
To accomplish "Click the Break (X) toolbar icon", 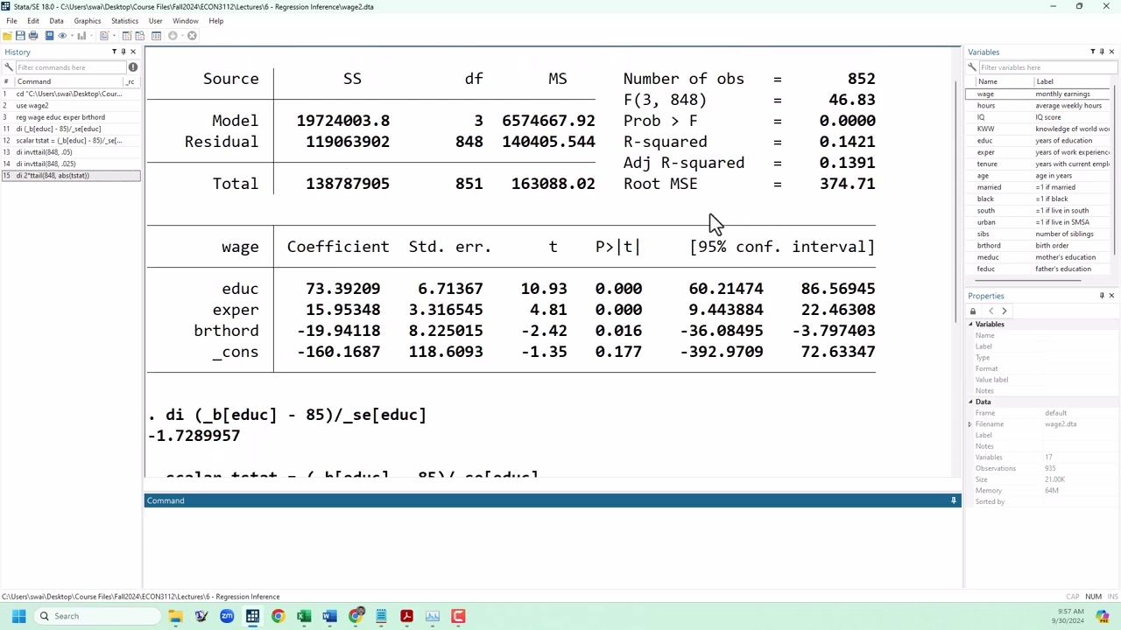I will click(x=192, y=36).
